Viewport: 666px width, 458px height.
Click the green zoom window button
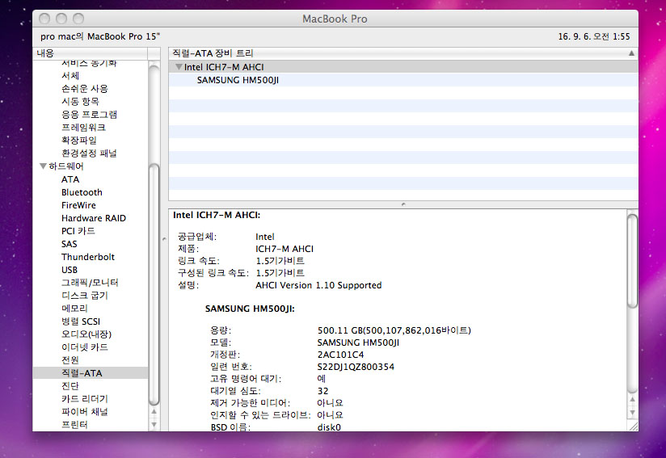[78, 18]
